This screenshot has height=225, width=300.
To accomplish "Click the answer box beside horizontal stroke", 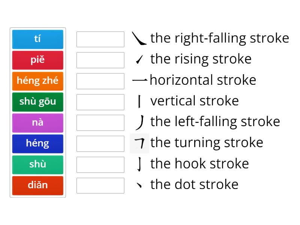I will point(100,81).
